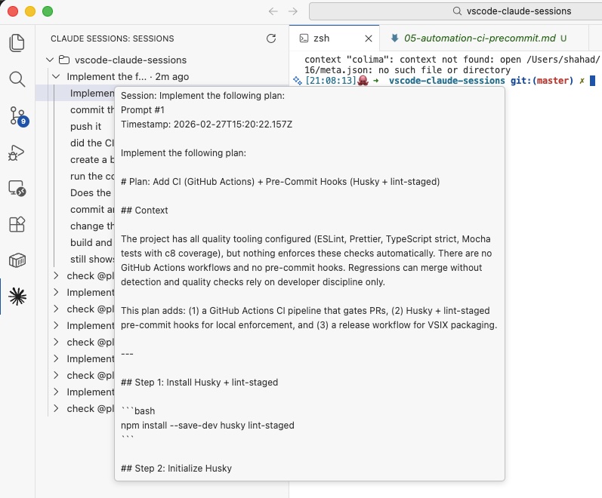Collapse the 'Implement the f...' 2m ago session
Image resolution: width=602 pixels, height=498 pixels.
pos(56,77)
